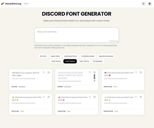The image size is (154, 128).
Task: Click the Discord Font Generator heading
Action: pyautogui.click(x=76, y=14)
